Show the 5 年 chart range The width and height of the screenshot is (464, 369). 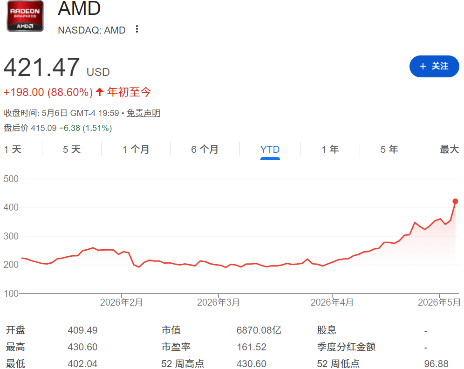point(389,150)
